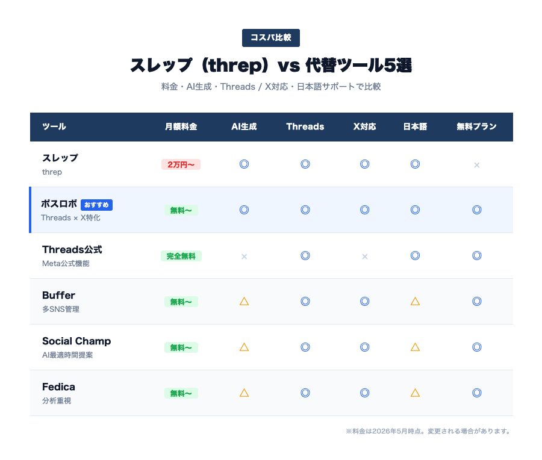This screenshot has height=460, width=542.
Task: Select the ポスロボ tool name
Action: click(59, 204)
